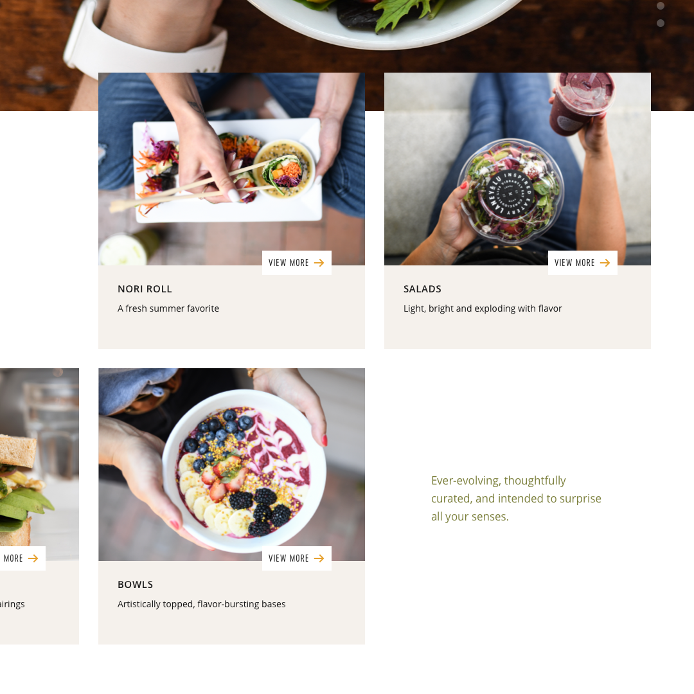The image size is (694, 694).
Task: Click the NORI ROLL heading
Action: [145, 289]
